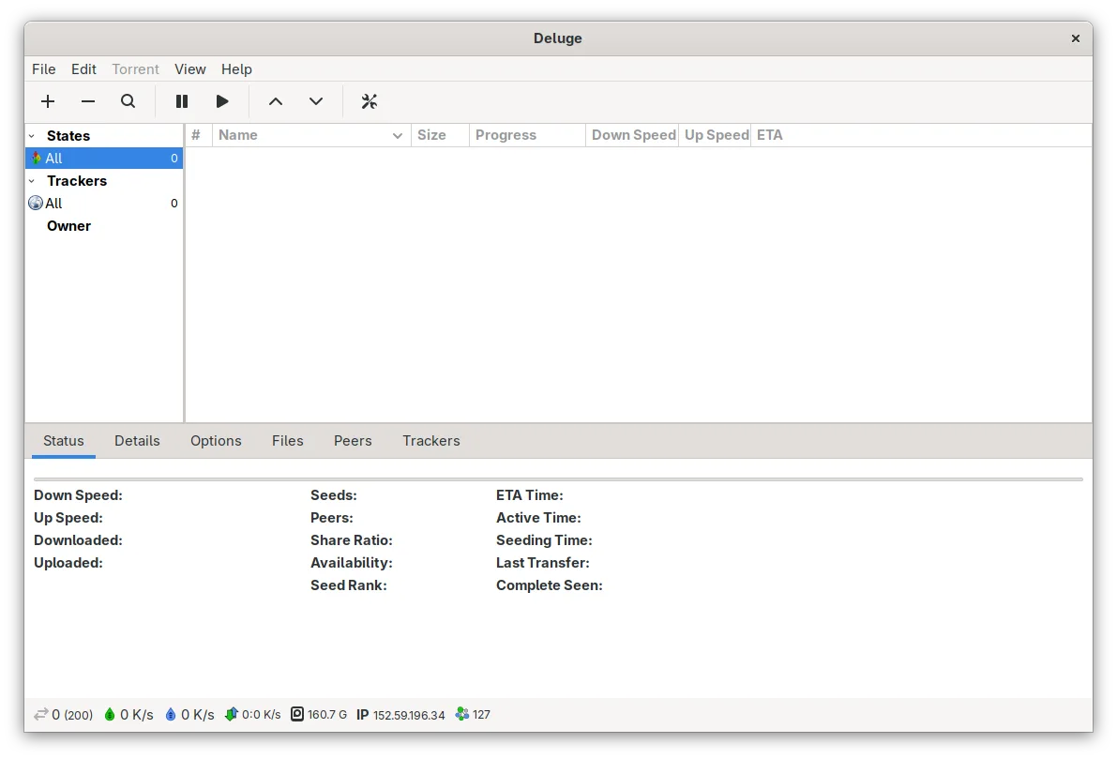Open Preferences with the tools icon
Image resolution: width=1117 pixels, height=759 pixels.
(369, 101)
